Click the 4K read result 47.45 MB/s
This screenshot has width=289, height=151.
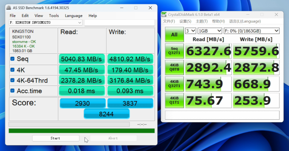point(82,70)
